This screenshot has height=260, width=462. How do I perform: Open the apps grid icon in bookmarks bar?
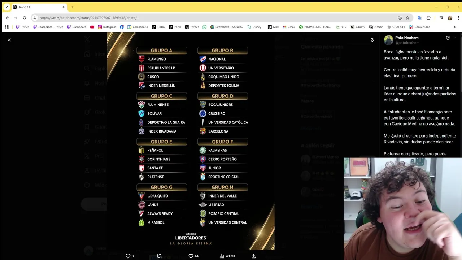click(6, 27)
